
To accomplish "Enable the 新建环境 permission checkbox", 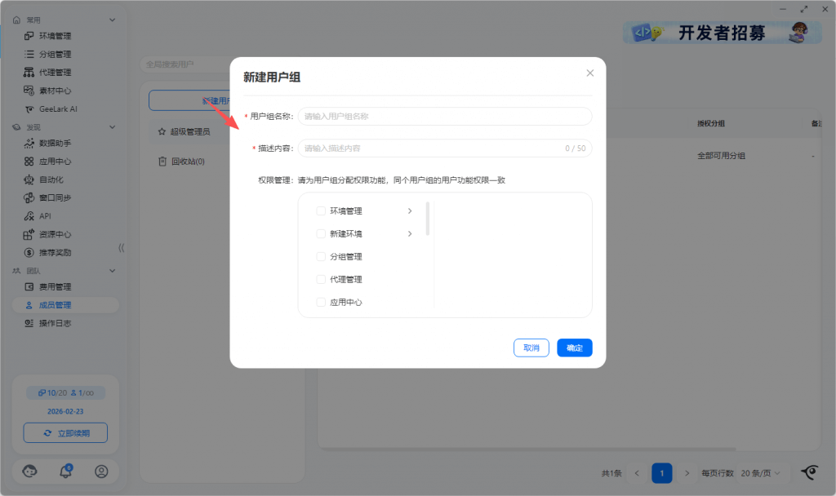I will [x=321, y=234].
